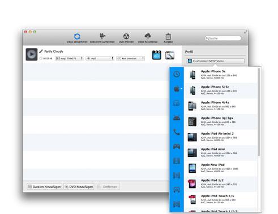Choose the Apple iPhone 5/5c profile
This screenshot has height=214, width=278.
(x=221, y=90)
